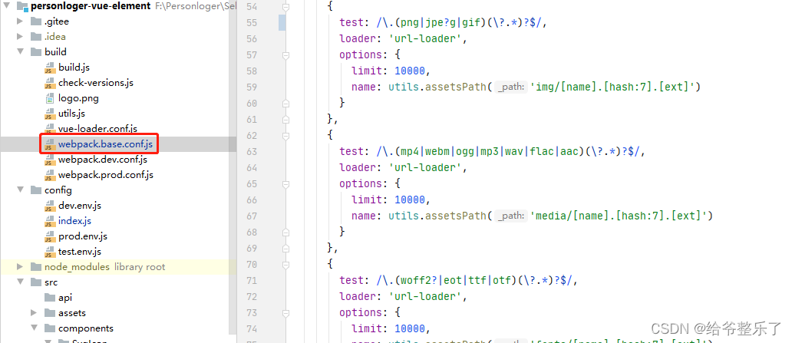Click fold end marker at line 68
Screen dimensions: 792x343
[x=286, y=233]
